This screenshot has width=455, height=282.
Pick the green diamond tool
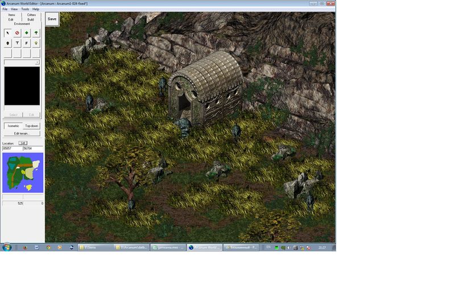point(26,33)
